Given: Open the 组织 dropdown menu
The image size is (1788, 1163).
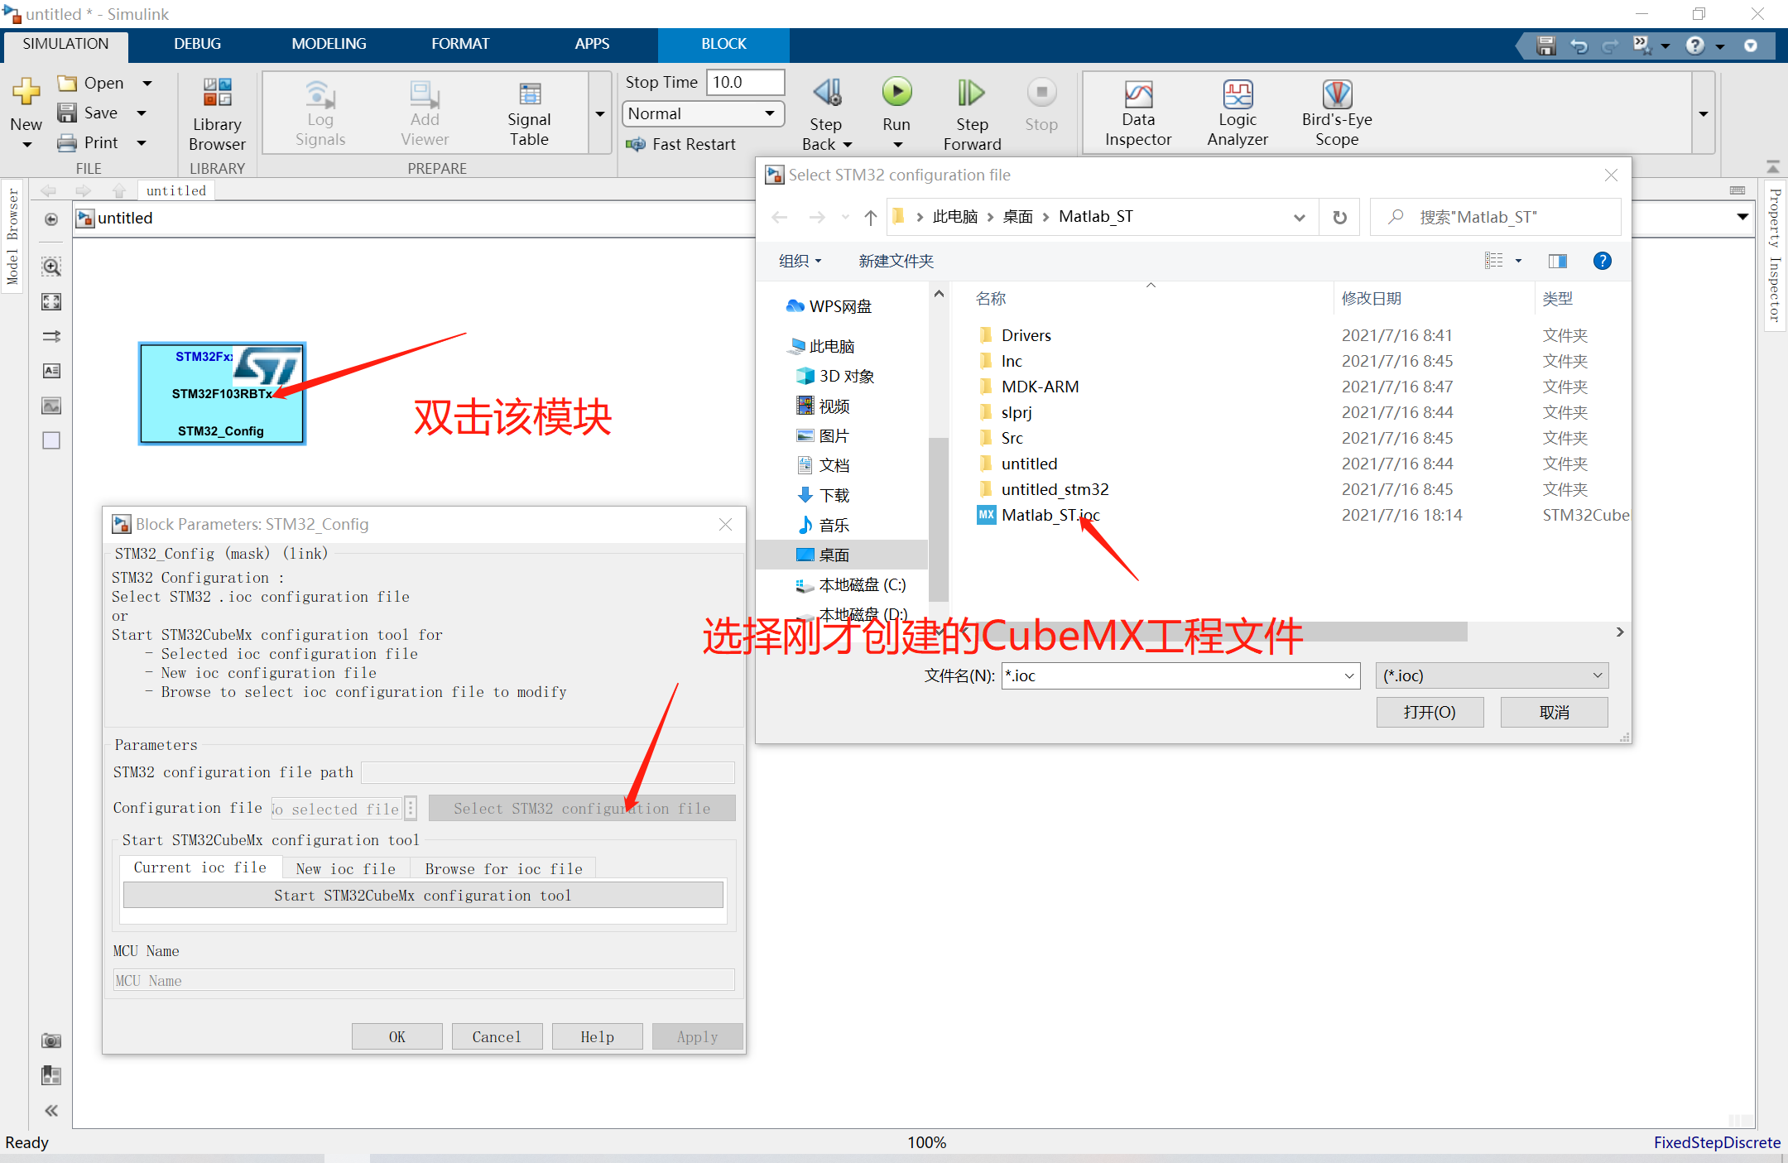Looking at the screenshot, I should point(800,261).
